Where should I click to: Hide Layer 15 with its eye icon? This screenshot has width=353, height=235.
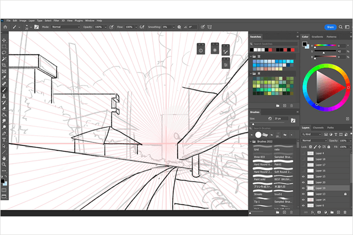click(303, 177)
